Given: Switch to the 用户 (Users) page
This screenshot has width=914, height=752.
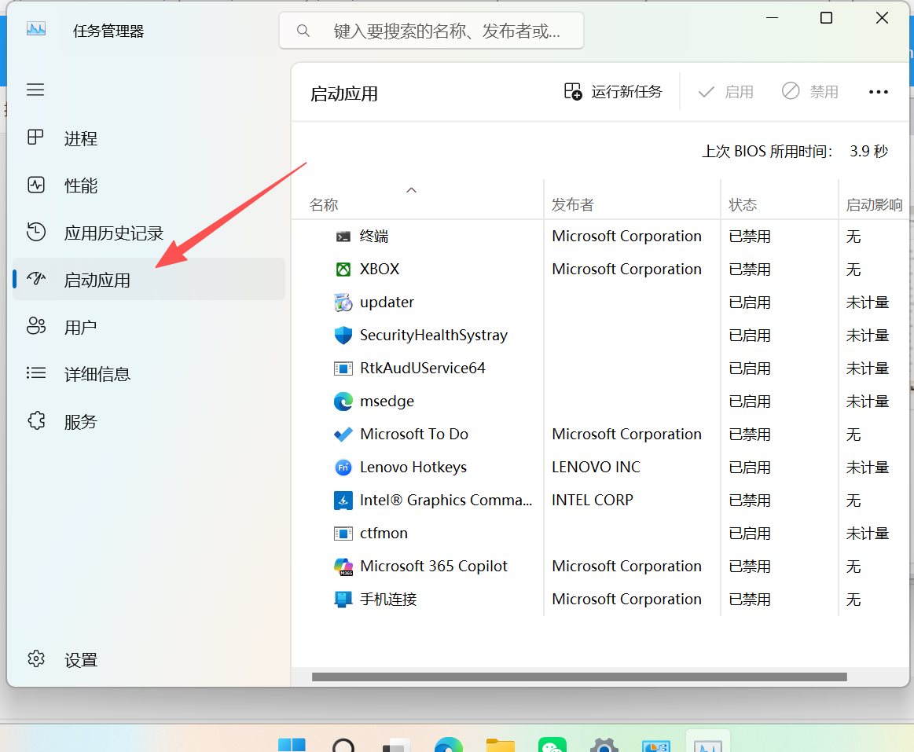Looking at the screenshot, I should click(x=148, y=327).
